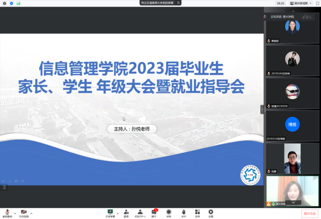Open menu icon on screen-sharing notice bar
This screenshot has height=219, width=321.
point(178,3)
